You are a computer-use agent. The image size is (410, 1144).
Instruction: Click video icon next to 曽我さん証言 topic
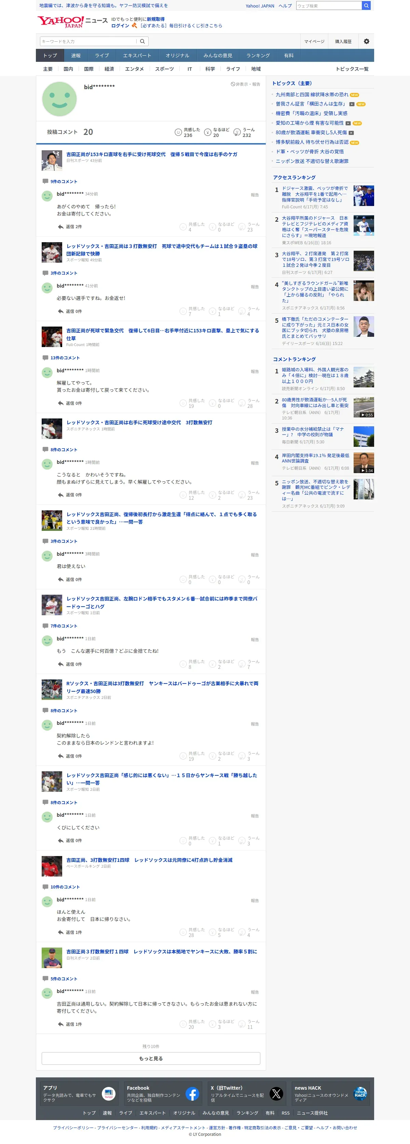[352, 105]
